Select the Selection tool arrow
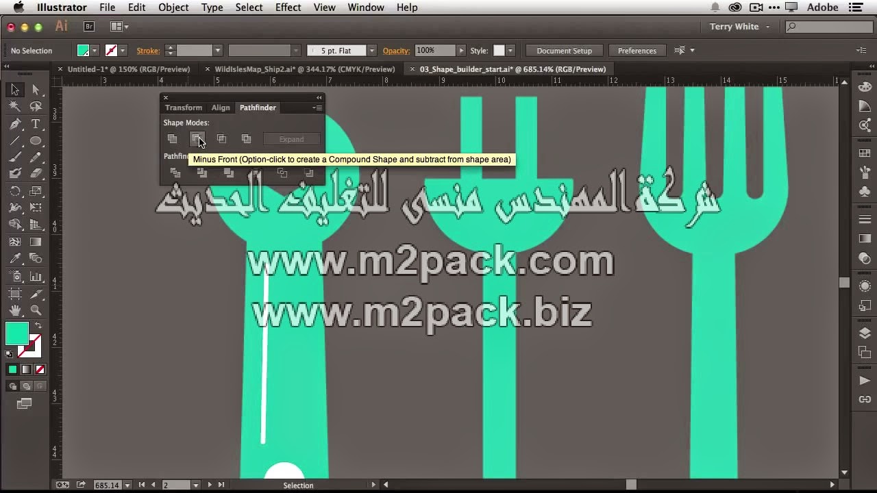Image resolution: width=877 pixels, height=493 pixels. 15,90
